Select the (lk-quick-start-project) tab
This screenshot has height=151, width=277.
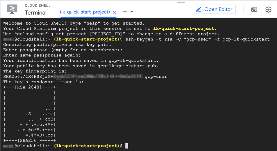point(85,12)
